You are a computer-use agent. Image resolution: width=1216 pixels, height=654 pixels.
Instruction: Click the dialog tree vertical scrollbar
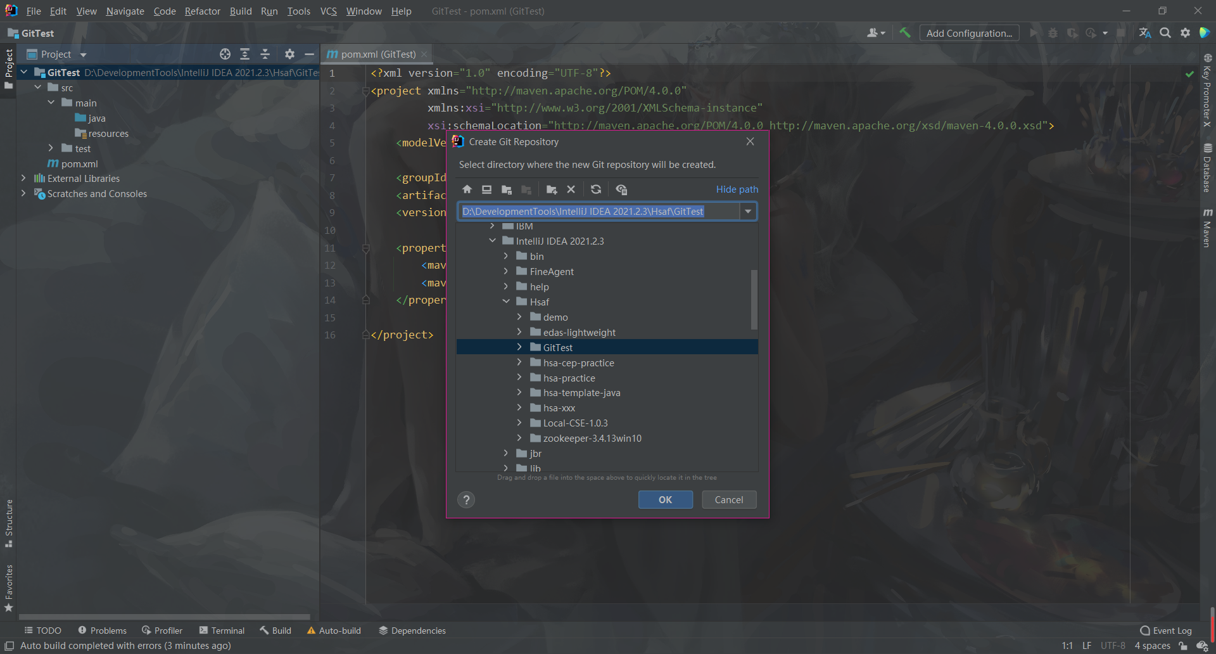754,300
